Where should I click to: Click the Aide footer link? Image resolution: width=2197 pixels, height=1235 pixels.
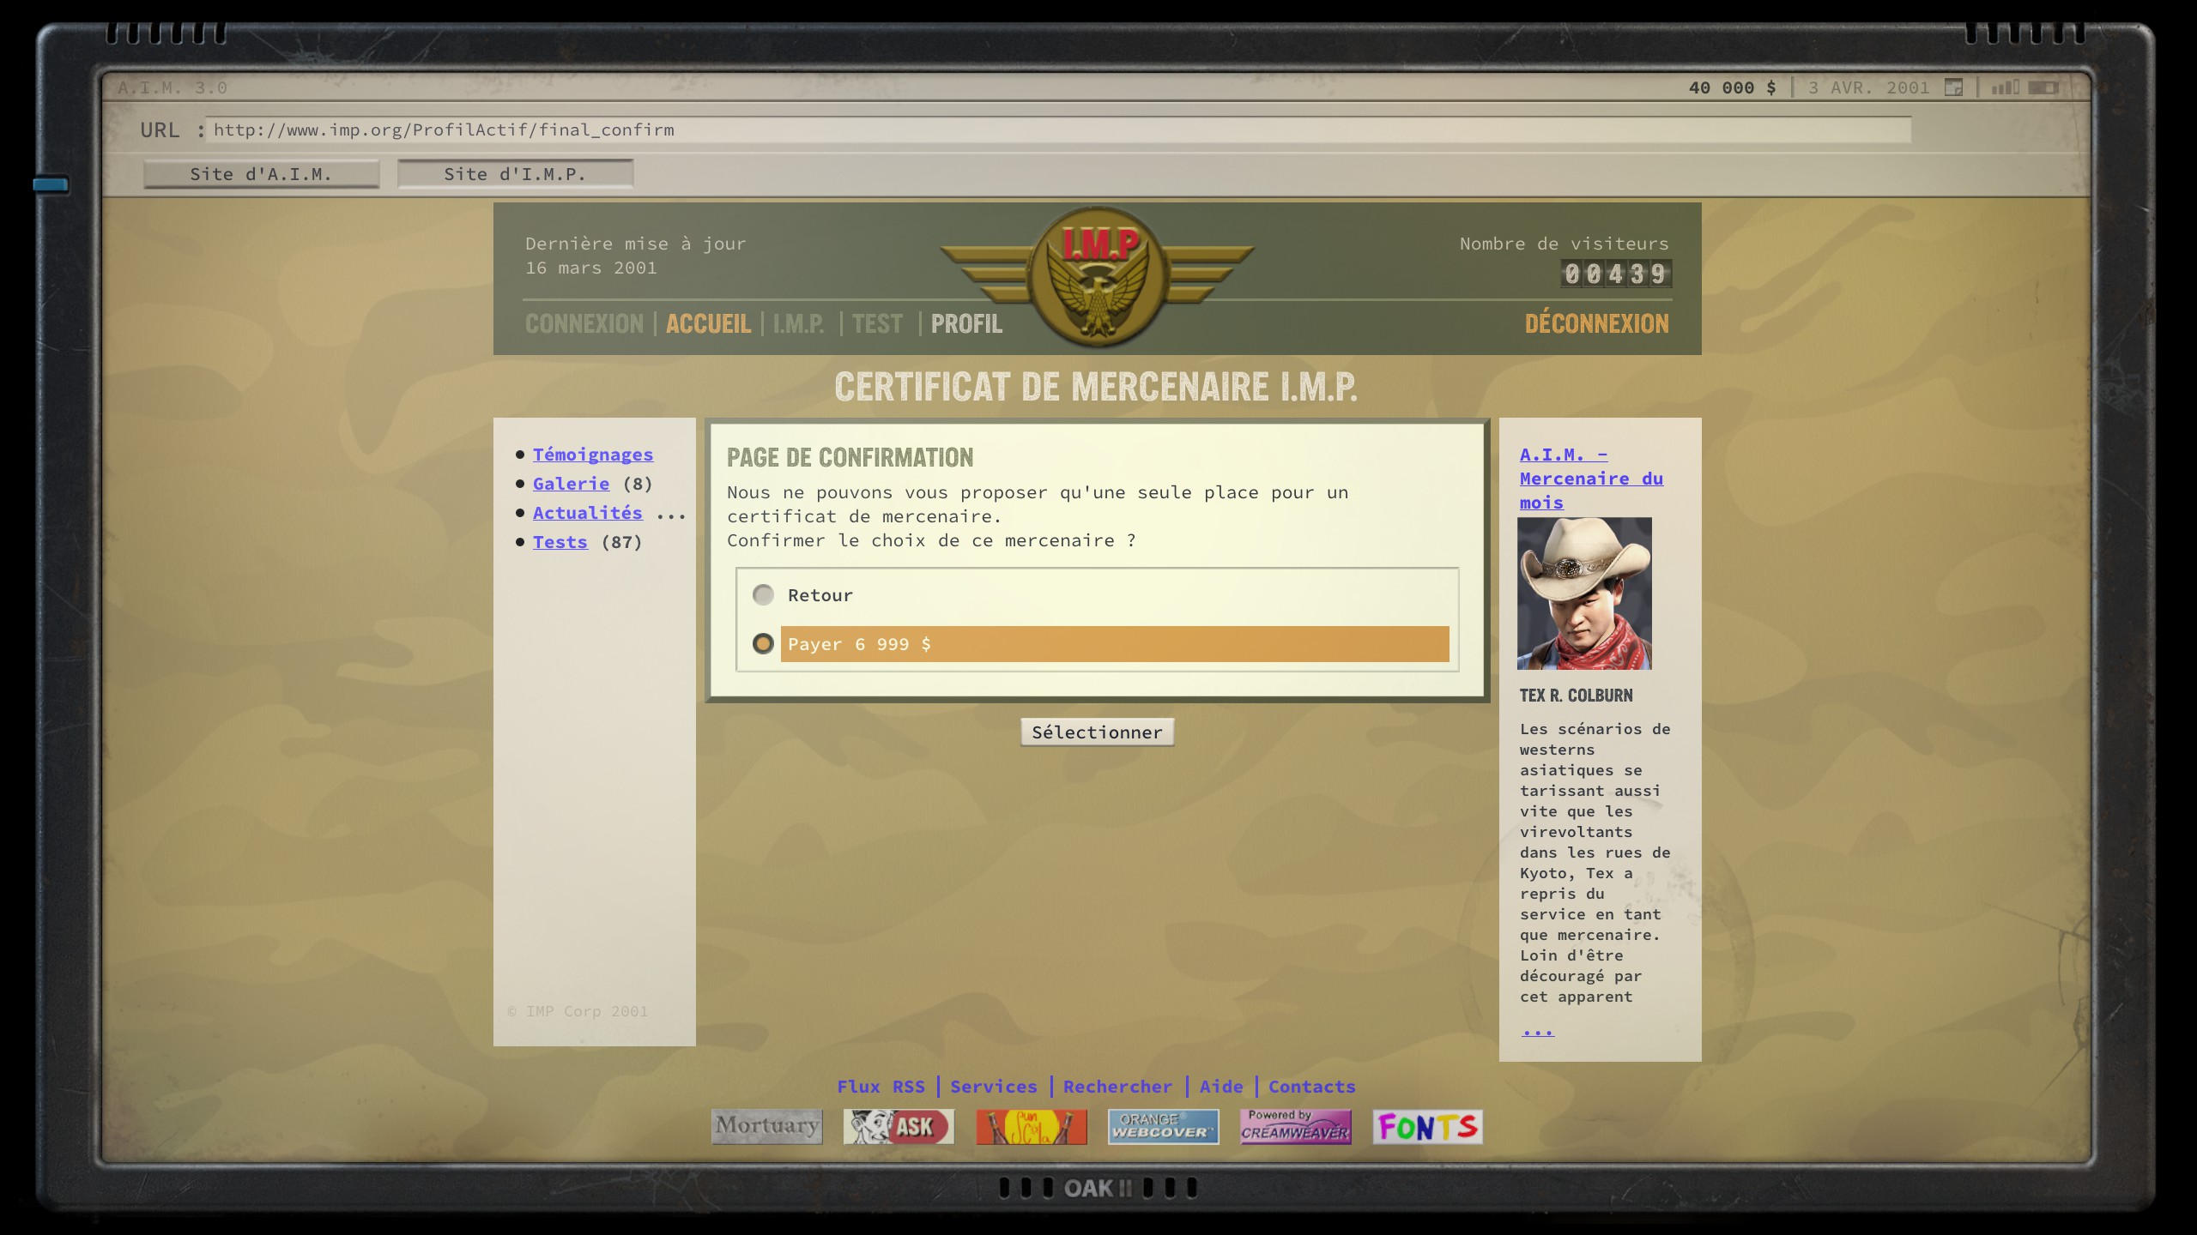(1221, 1087)
